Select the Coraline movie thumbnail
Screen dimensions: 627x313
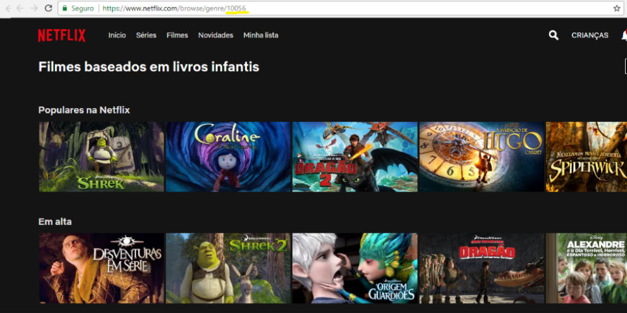point(228,157)
